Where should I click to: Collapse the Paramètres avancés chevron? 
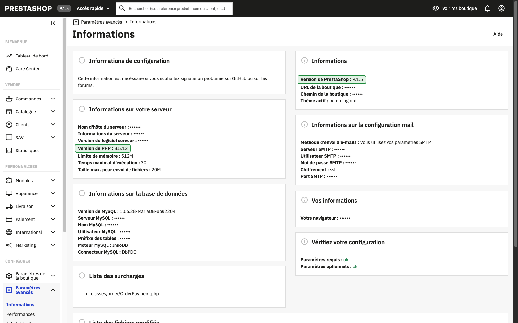53,290
